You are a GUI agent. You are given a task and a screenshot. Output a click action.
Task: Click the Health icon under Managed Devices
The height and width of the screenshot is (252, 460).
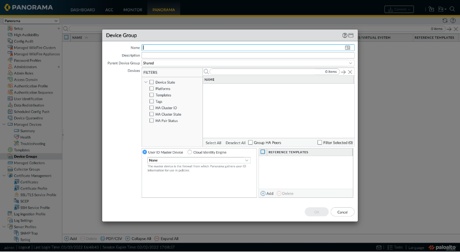(x=16, y=137)
